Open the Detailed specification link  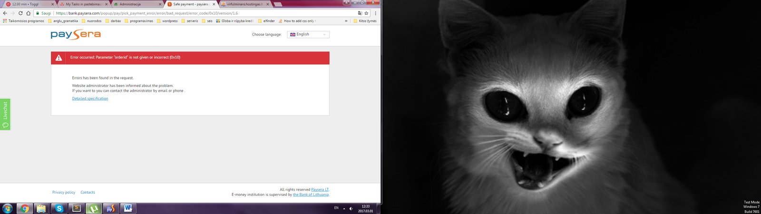[90, 98]
